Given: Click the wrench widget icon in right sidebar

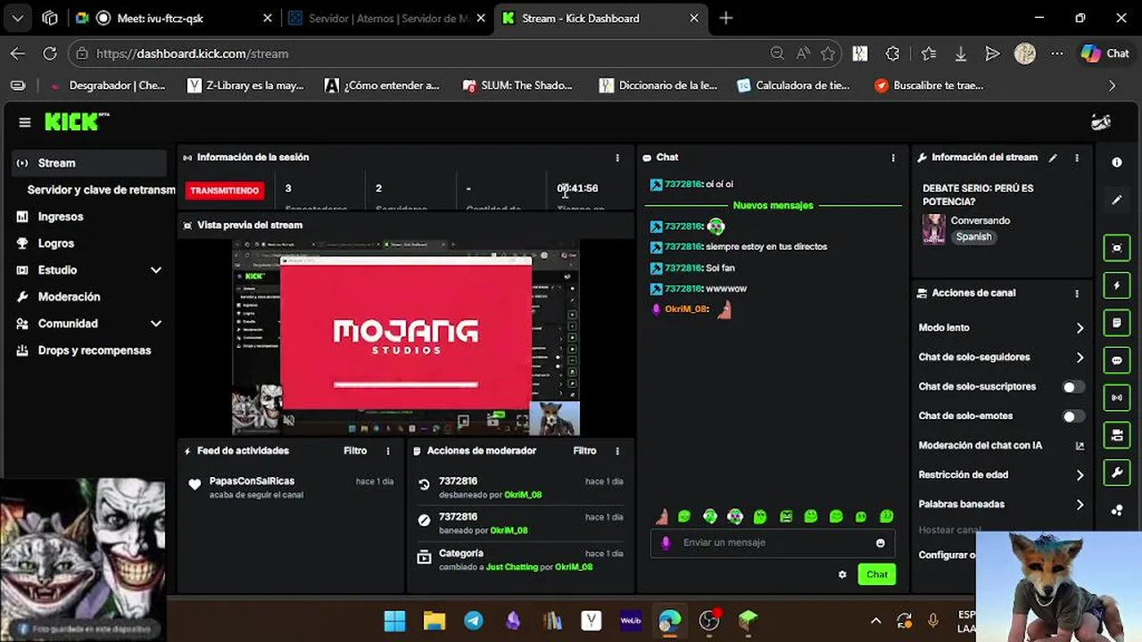Looking at the screenshot, I should 1117,473.
